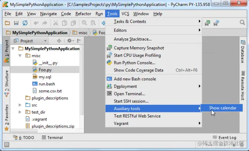Viewport: 249px width, 151px height.
Task: Collapse the misc folder node
Action: [20, 56]
